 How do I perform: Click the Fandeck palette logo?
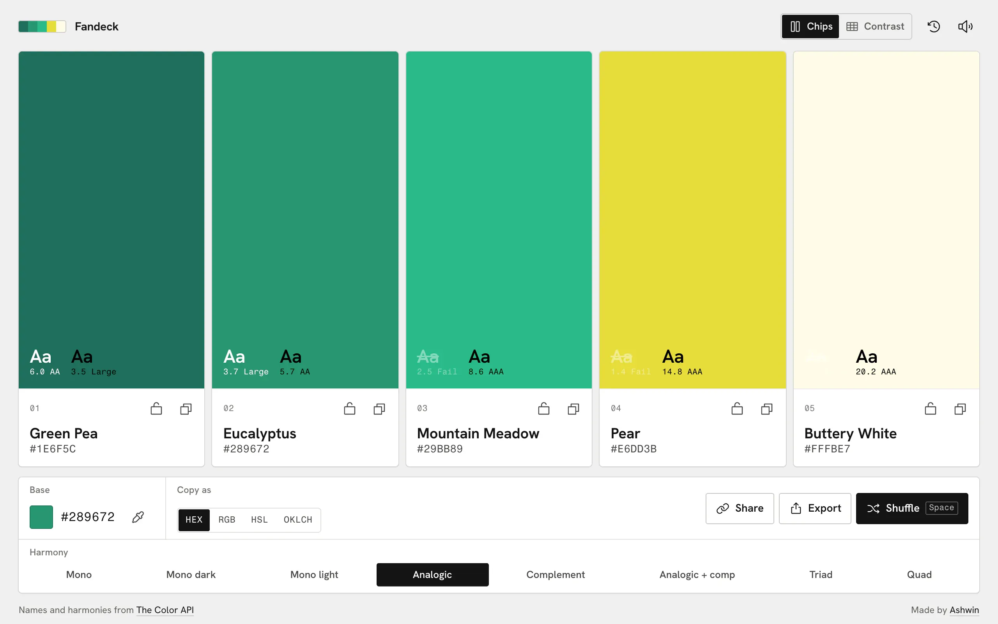coord(42,27)
